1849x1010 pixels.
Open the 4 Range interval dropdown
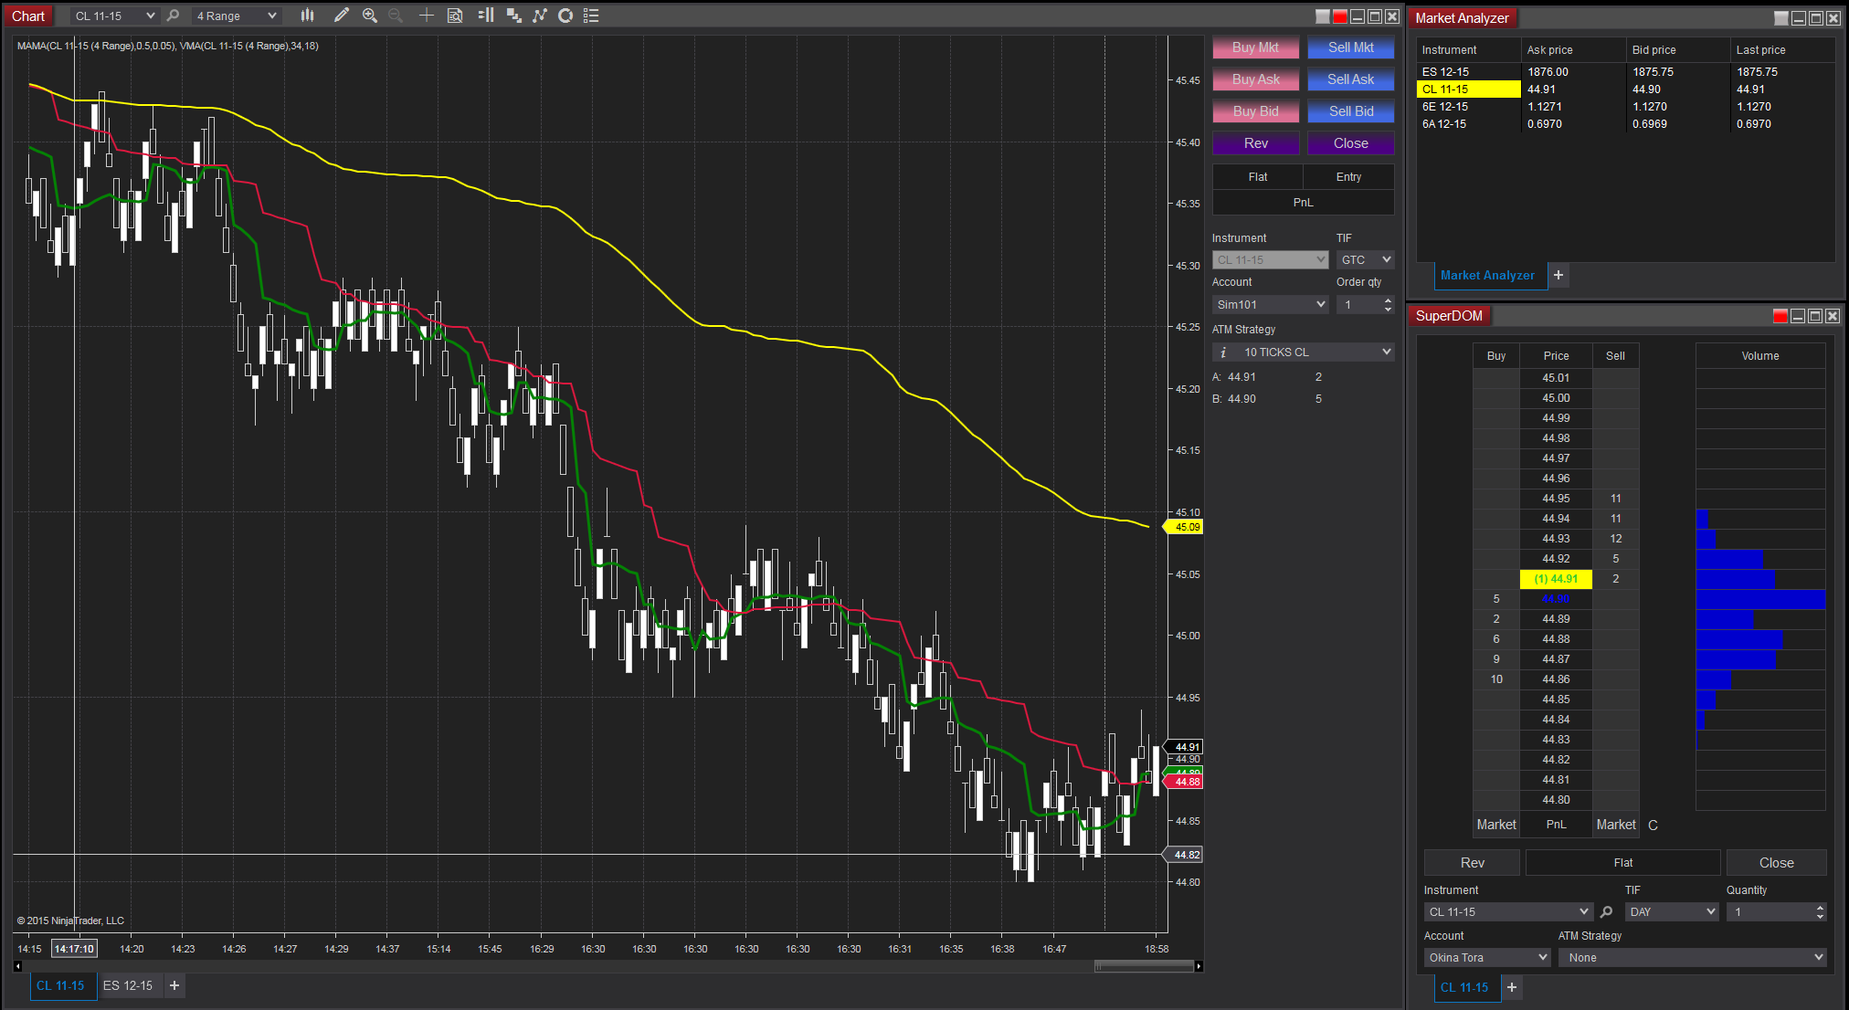(237, 16)
